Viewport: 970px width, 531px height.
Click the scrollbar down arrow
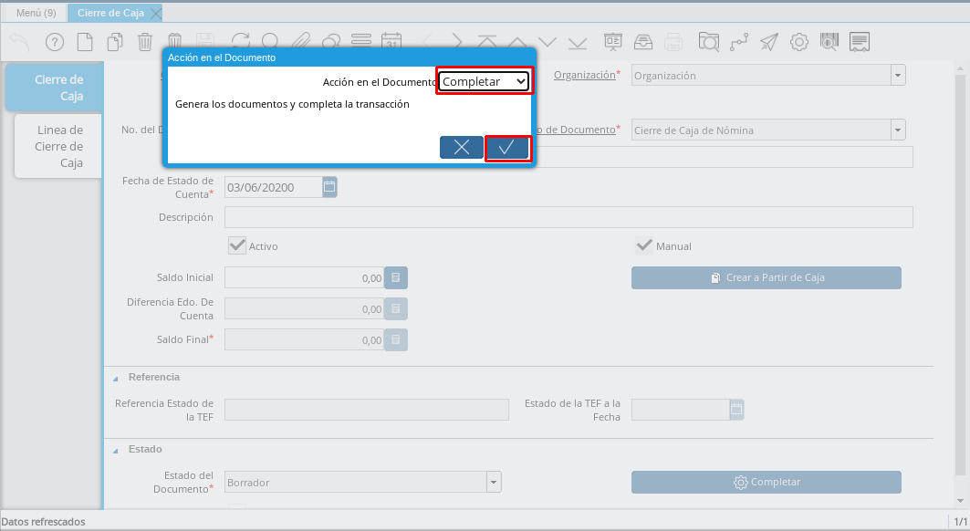pyautogui.click(x=960, y=501)
